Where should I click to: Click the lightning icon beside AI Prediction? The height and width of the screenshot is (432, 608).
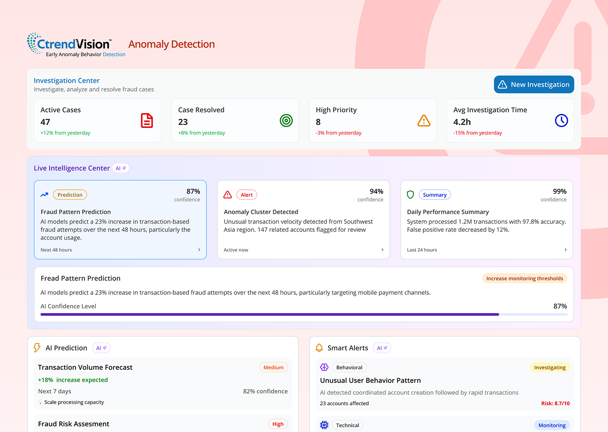37,348
